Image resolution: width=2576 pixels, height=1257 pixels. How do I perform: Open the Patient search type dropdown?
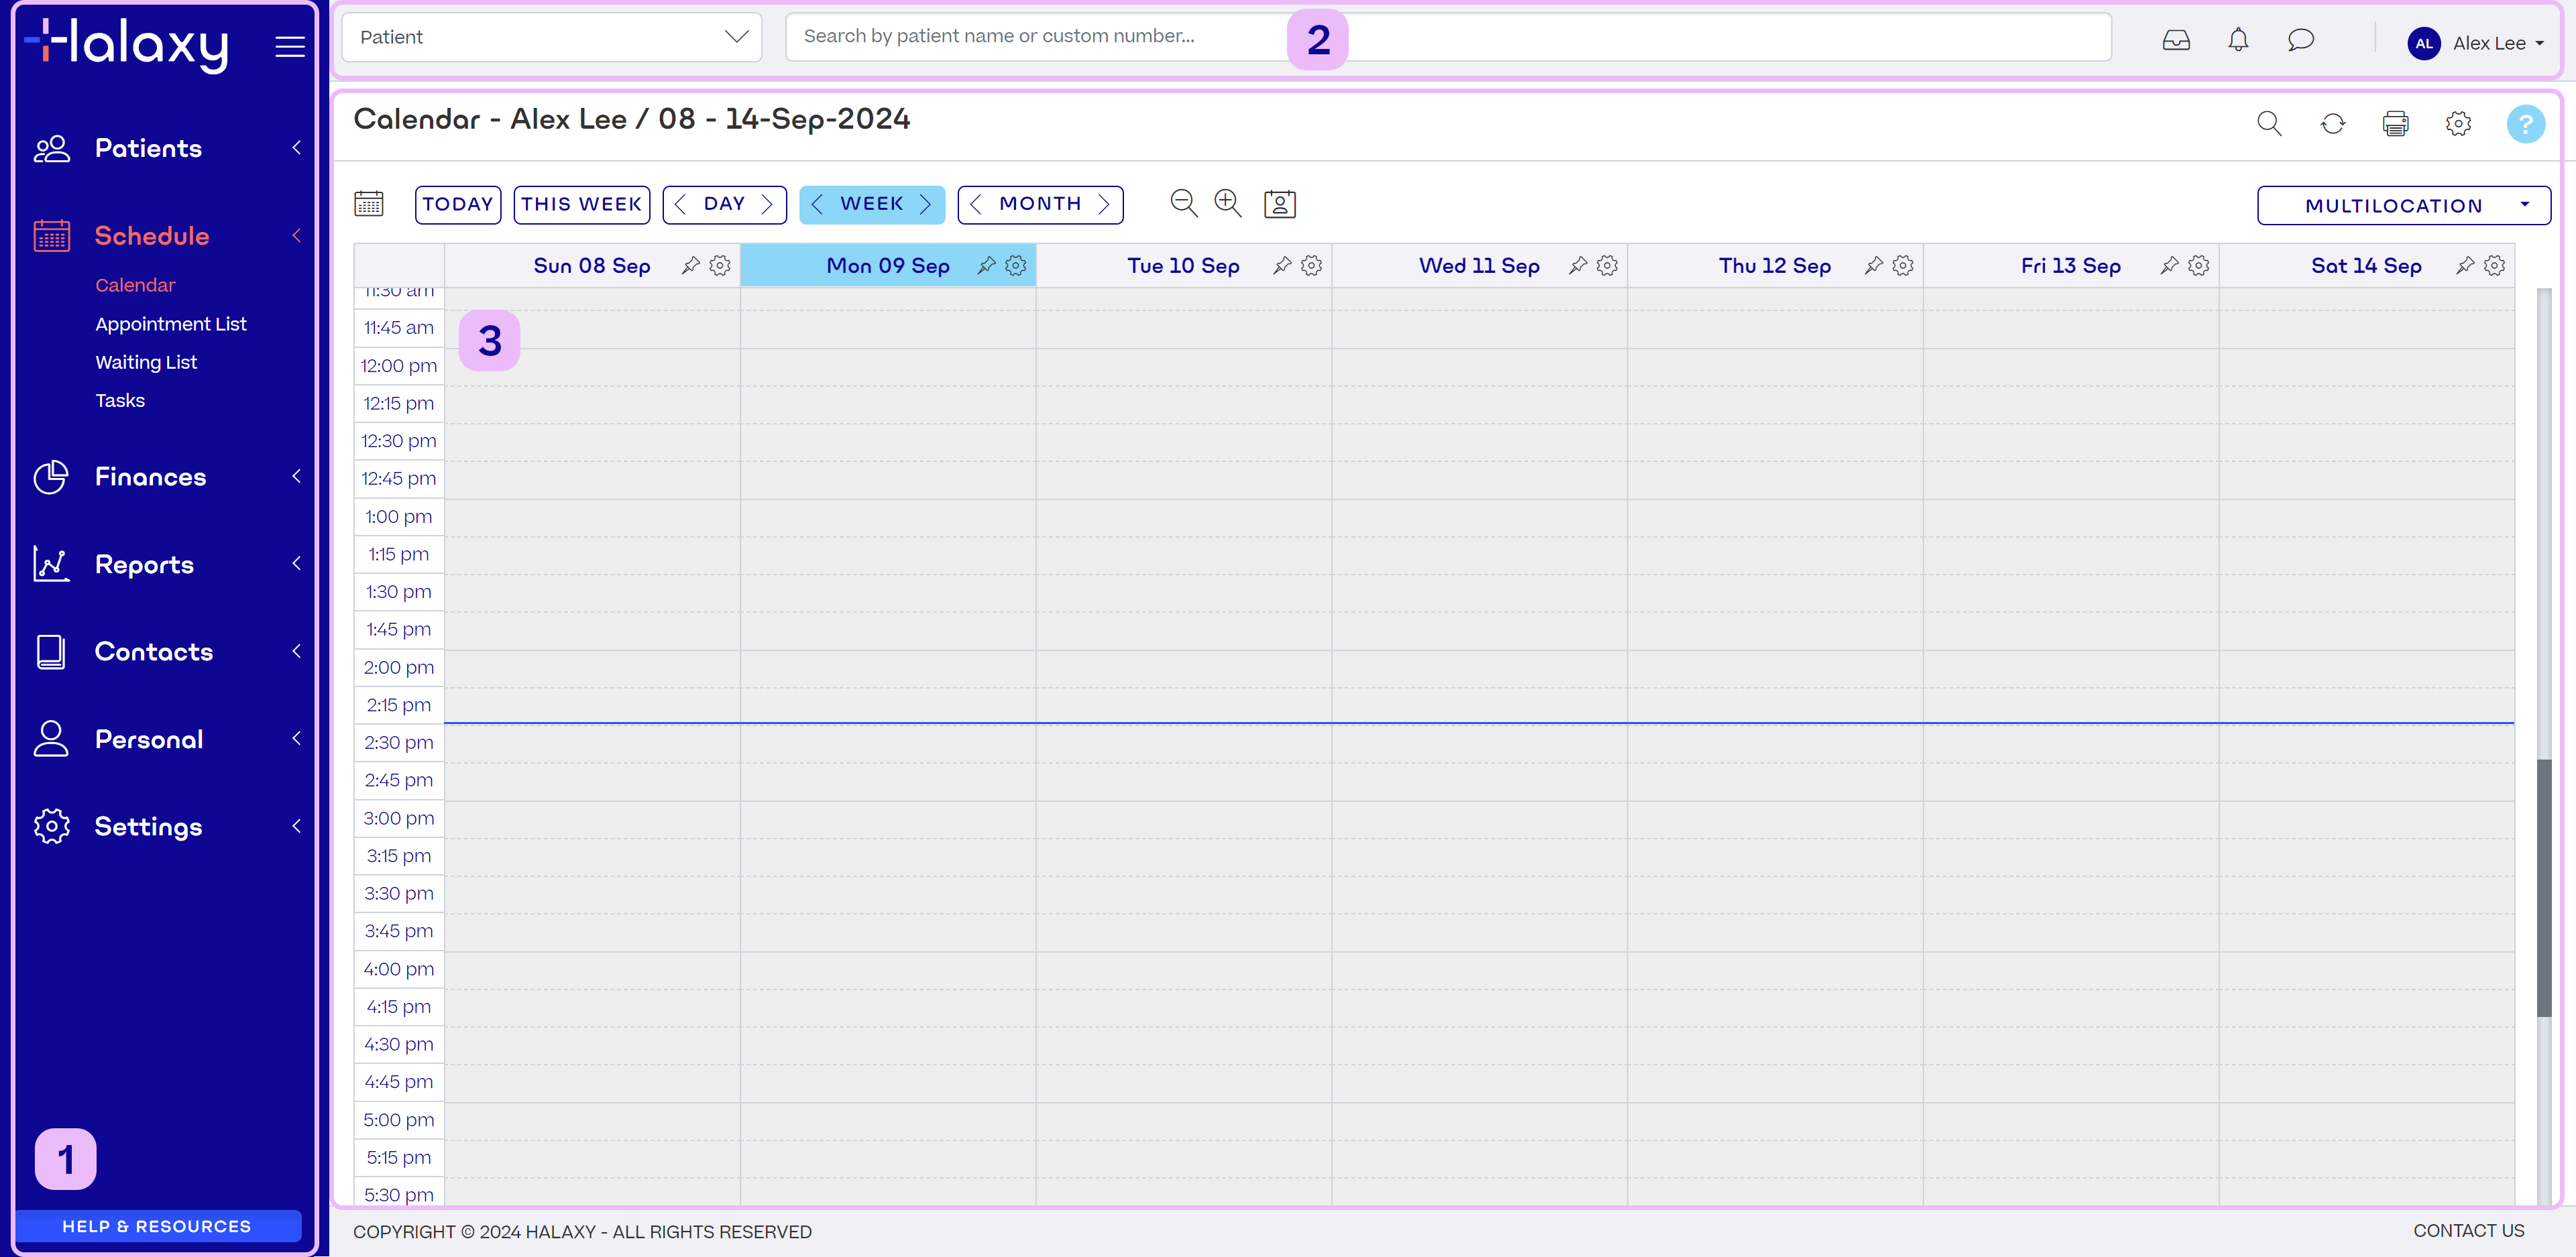[551, 37]
